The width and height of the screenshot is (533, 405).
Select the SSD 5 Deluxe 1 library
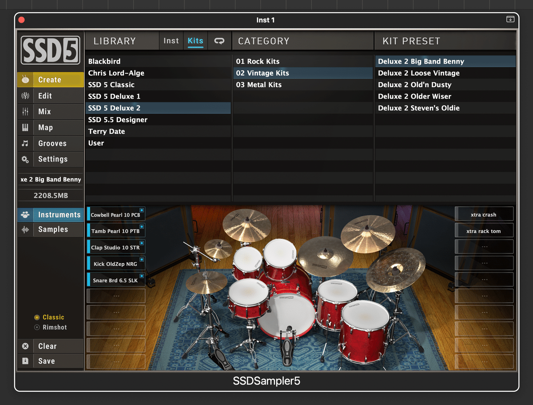pyautogui.click(x=158, y=96)
